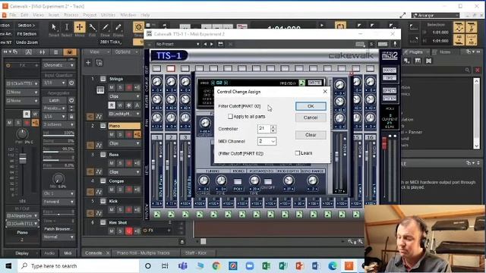Open the TTS-1 No Preset dropdown

click(177, 44)
